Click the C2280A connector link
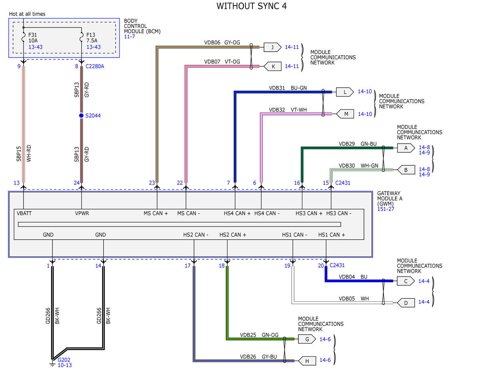The width and height of the screenshot is (480, 371). pyautogui.click(x=95, y=66)
